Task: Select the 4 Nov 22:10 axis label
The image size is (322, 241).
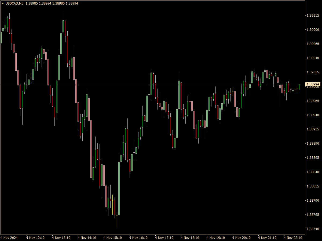Action: tap(294, 238)
